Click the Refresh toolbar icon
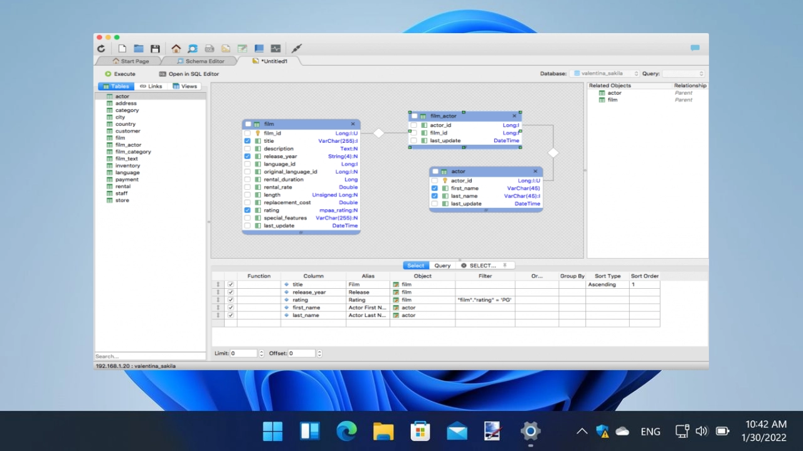Screen dimensions: 803x451 tap(101, 49)
